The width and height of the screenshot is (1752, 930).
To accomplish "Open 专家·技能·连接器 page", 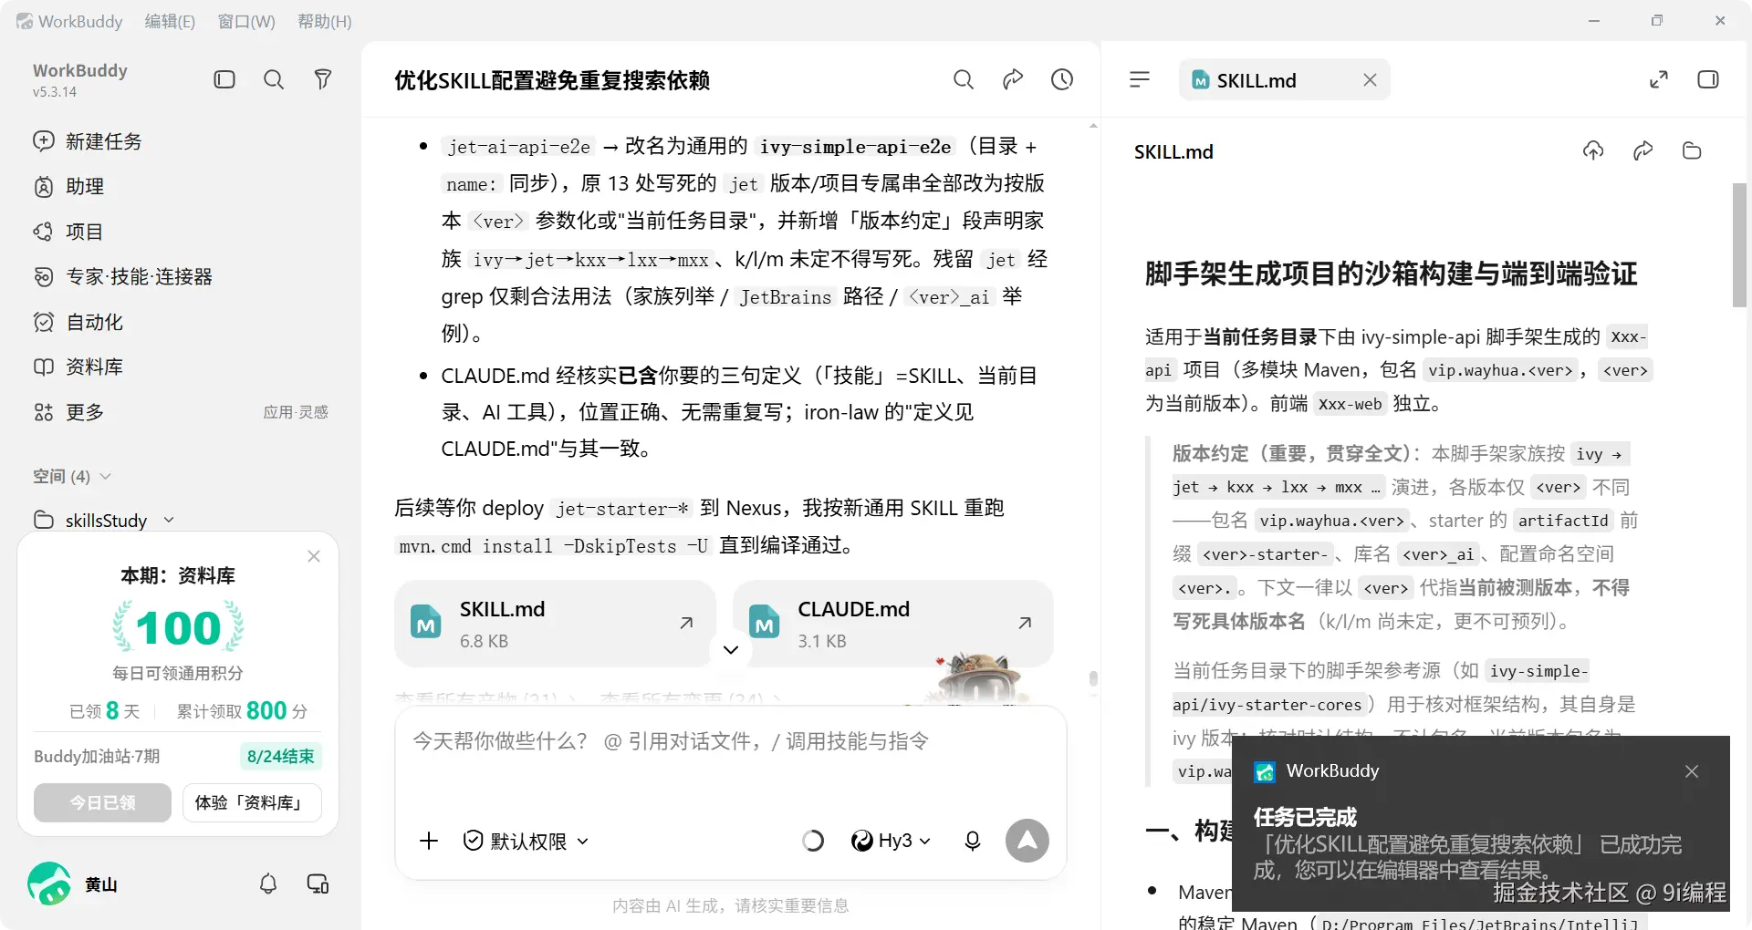I will click(122, 276).
